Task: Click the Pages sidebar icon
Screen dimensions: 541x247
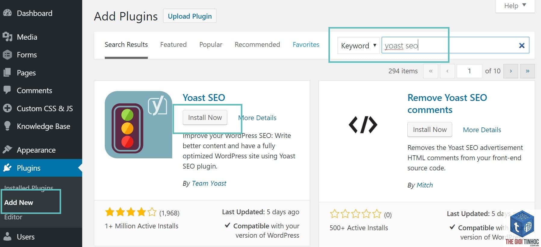Action: coord(7,72)
